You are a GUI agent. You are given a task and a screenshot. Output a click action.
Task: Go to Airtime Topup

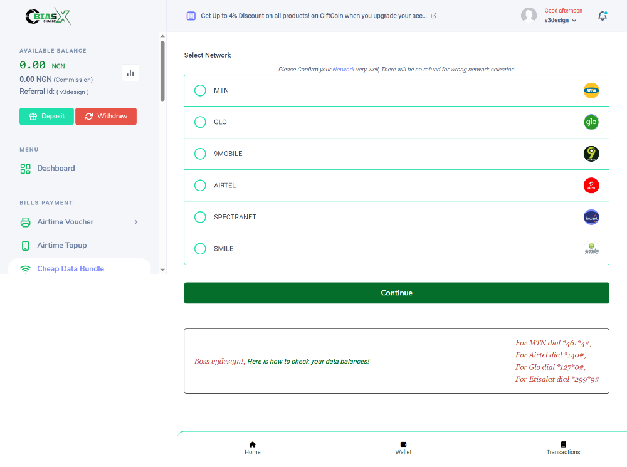(61, 244)
